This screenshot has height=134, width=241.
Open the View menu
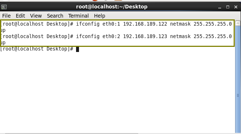36,16
